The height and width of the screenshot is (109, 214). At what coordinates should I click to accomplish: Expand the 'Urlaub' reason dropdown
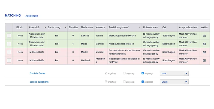(186, 81)
